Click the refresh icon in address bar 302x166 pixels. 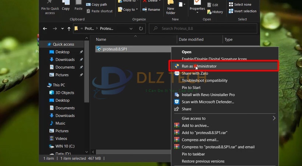click(x=141, y=28)
